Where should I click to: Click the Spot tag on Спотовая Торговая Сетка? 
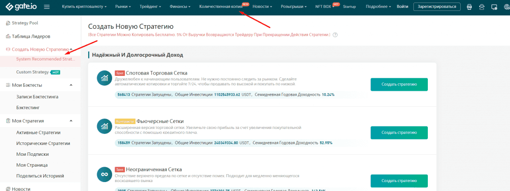tap(120, 73)
